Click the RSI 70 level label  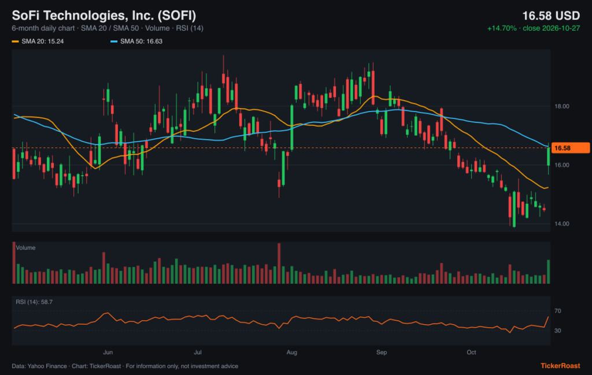(x=558, y=311)
